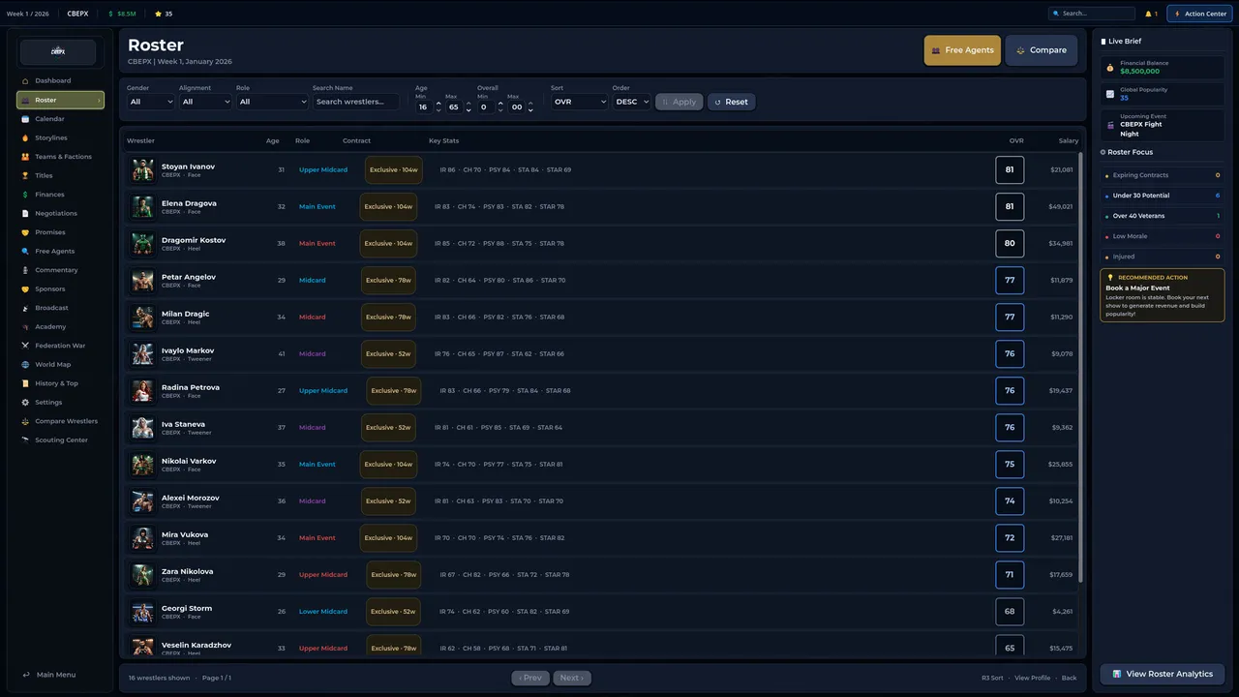Open the Finances dollar icon

click(x=25, y=195)
